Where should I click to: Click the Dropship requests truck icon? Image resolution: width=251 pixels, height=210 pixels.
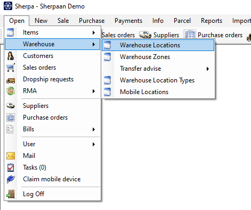tap(11, 81)
